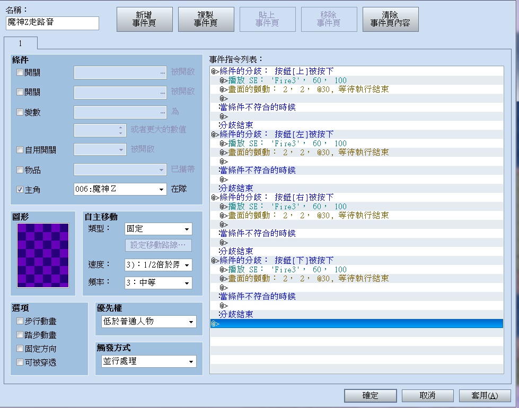
Task: Click the 名稱 field containing 魔神Z走路音
Action: click(x=52, y=23)
